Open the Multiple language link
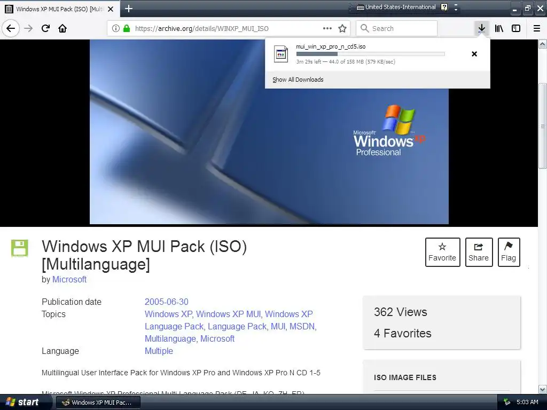Screen dimensions: 547x410 159,351
